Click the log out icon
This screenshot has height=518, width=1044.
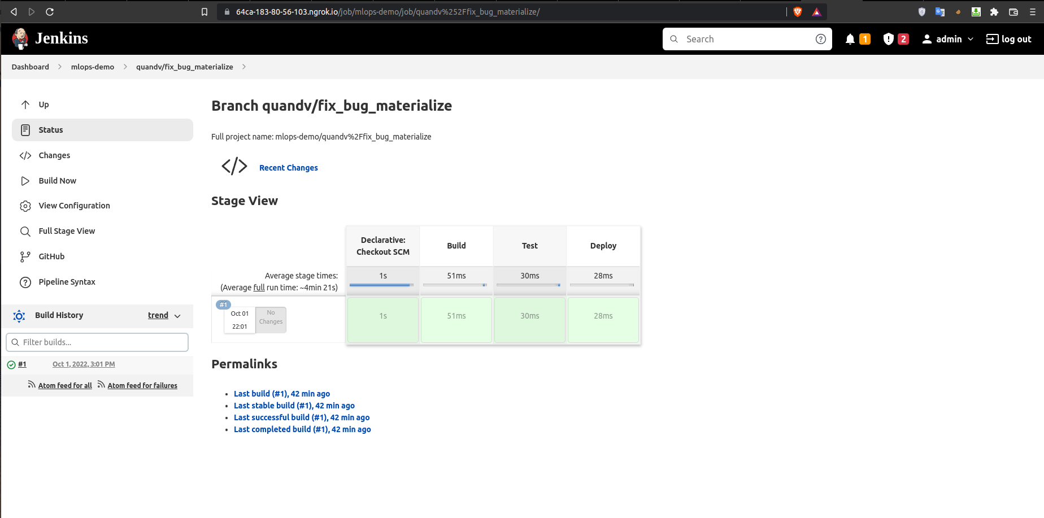pos(993,39)
